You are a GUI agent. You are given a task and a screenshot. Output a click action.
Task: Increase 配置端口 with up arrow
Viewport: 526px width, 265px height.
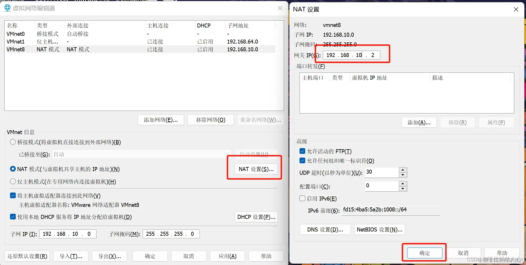403,184
